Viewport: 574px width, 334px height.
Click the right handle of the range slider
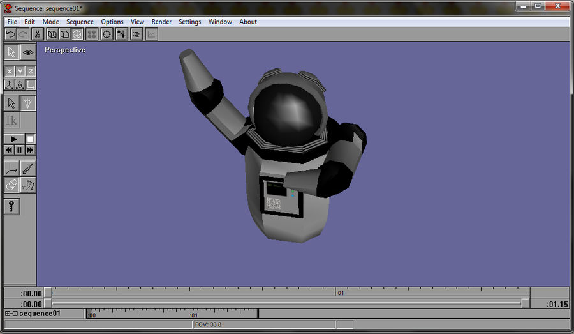point(526,303)
